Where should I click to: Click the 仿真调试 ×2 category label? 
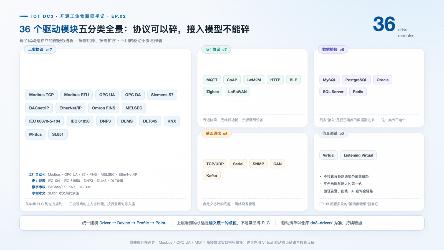(333, 134)
